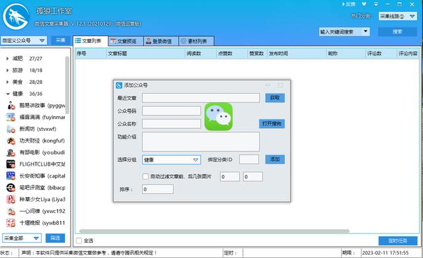Select the avatar icon for 功夫财经 kongfuf

(11, 141)
